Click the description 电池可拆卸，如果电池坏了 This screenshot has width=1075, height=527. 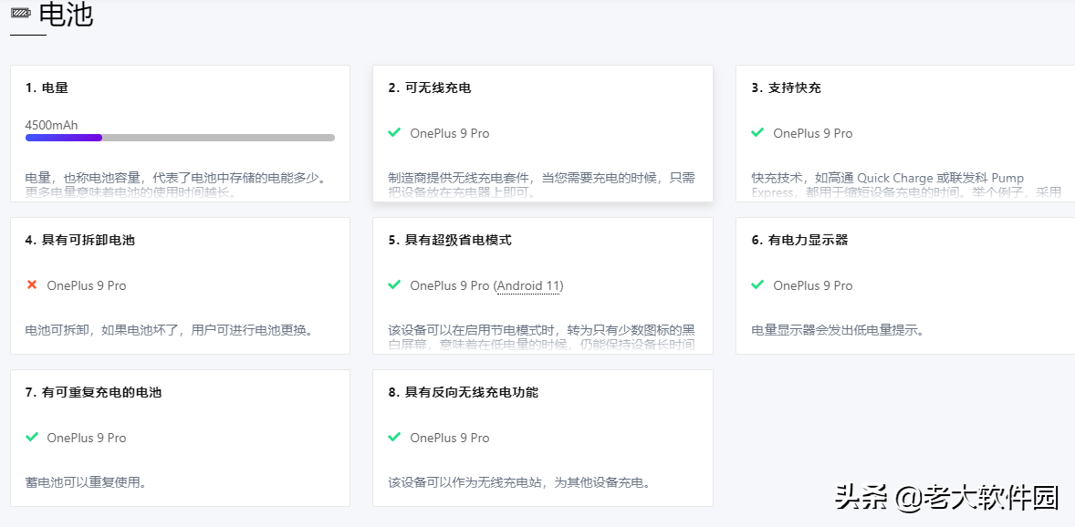tap(169, 330)
